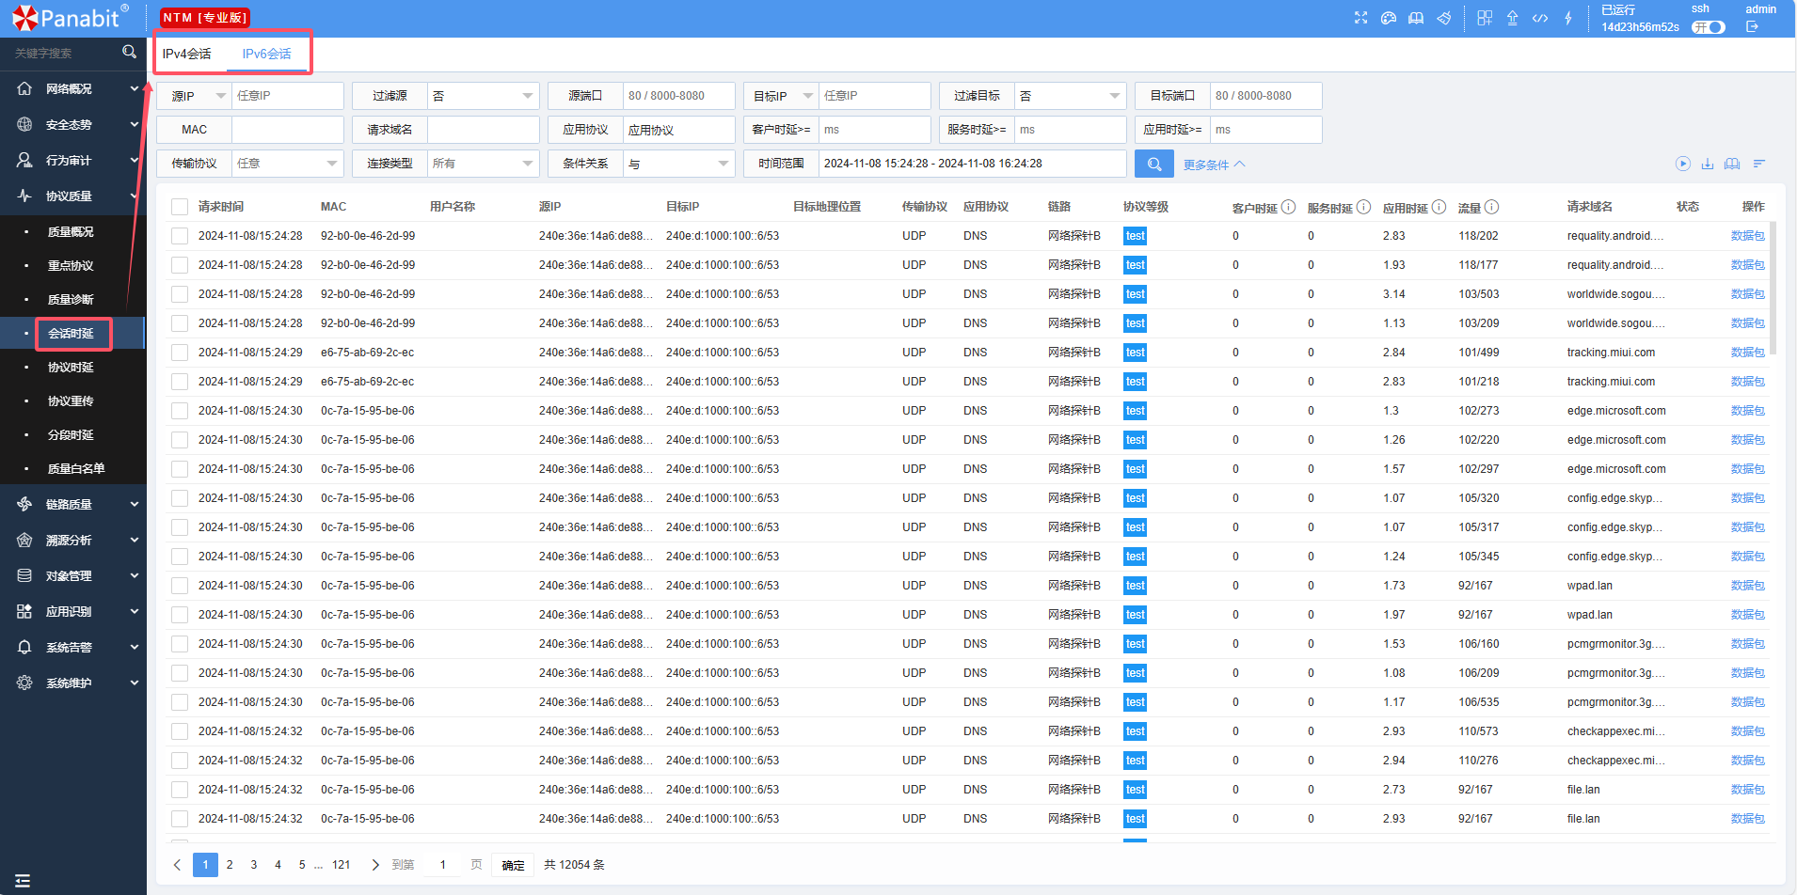Image resolution: width=1797 pixels, height=895 pixels.
Task: Open 重点协议 in the sidebar
Action: click(72, 265)
